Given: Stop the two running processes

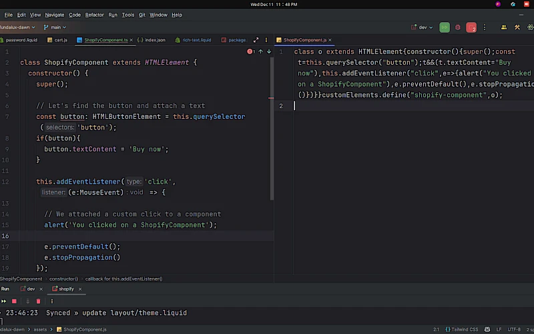Looking at the screenshot, I should pos(471,27).
